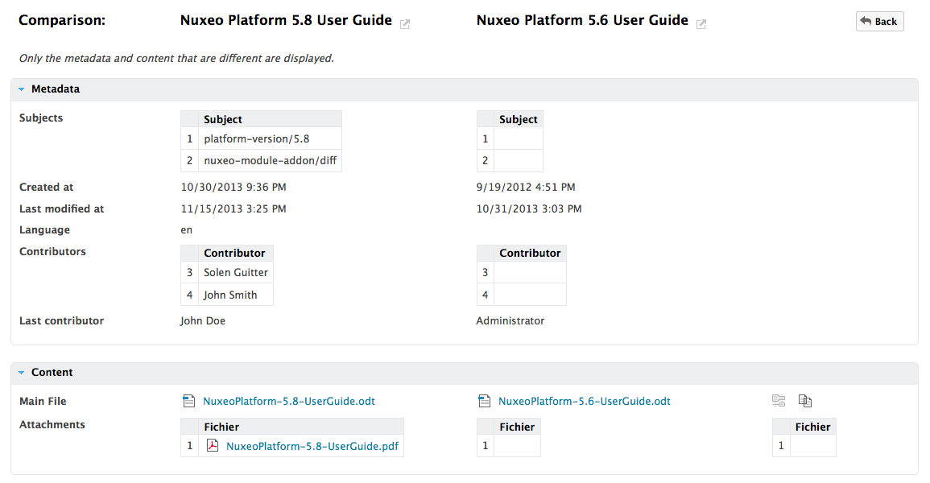Click the language value en

point(186,230)
